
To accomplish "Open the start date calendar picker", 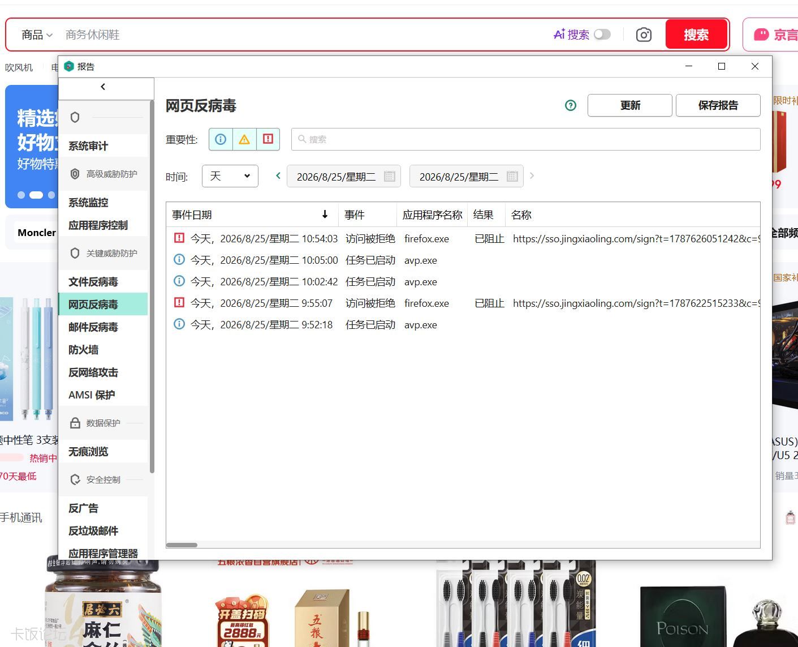I will pos(389,177).
